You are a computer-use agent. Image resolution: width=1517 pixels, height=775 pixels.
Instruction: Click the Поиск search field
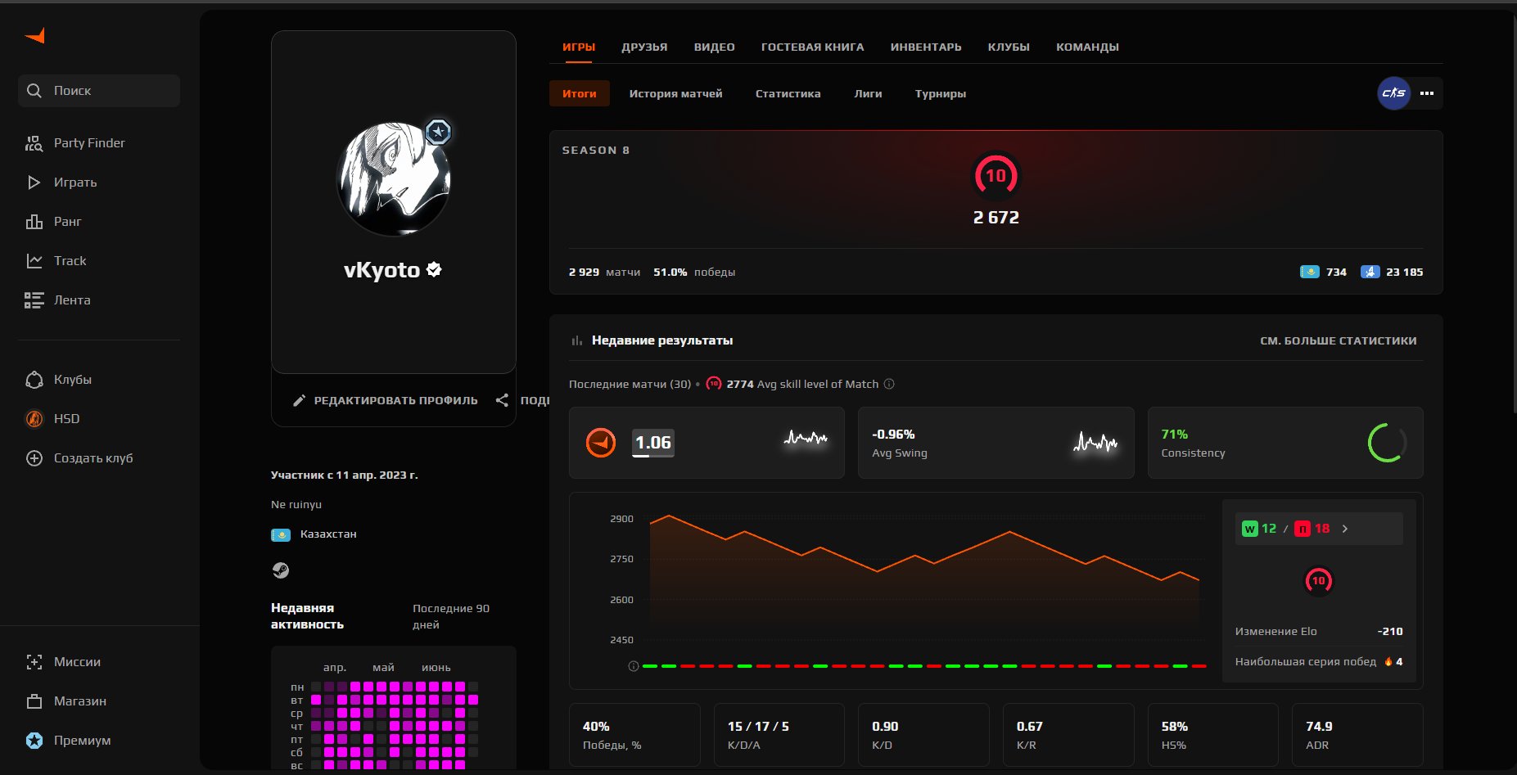point(98,91)
